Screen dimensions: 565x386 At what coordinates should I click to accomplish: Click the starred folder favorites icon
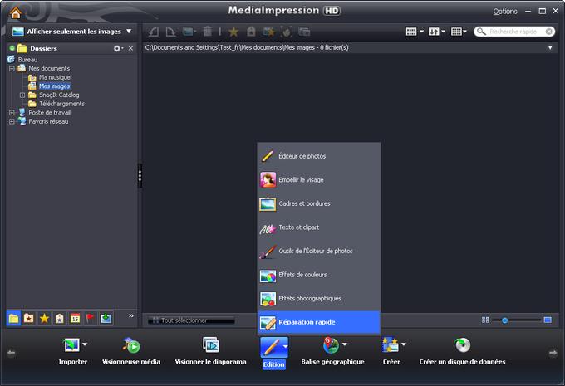pyautogui.click(x=29, y=318)
